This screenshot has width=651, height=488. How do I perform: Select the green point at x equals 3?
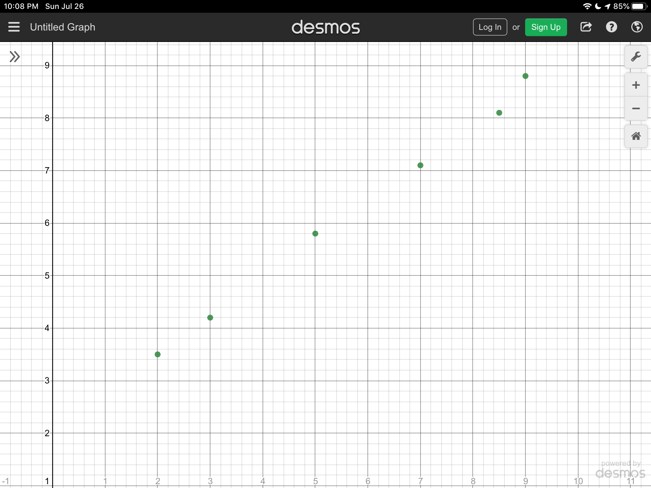pos(210,318)
